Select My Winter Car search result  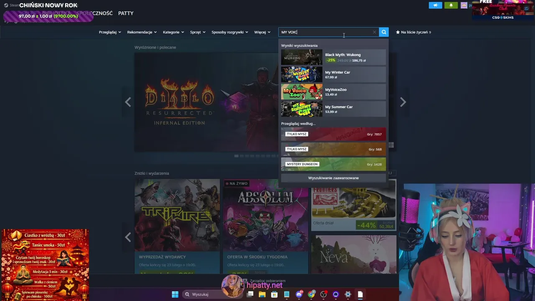pos(334,74)
